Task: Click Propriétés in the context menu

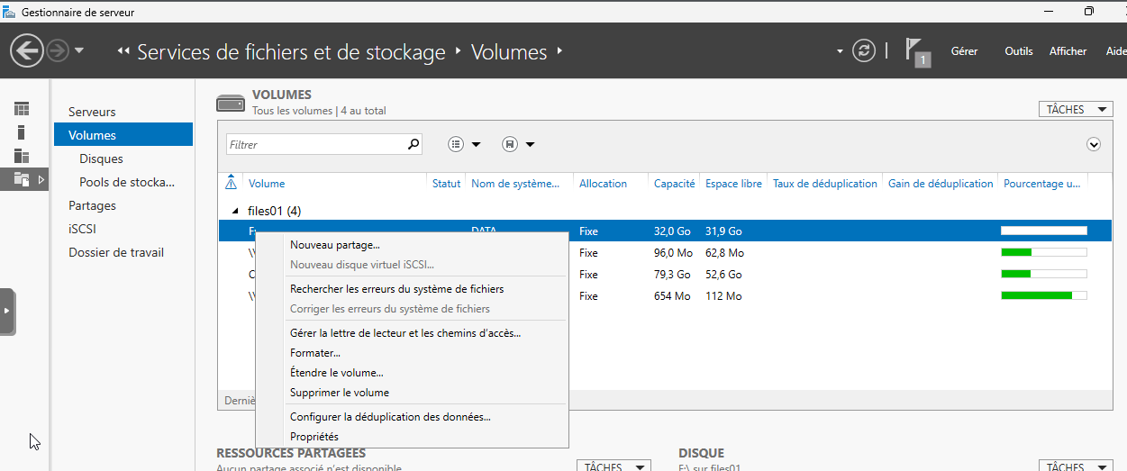Action: pyautogui.click(x=314, y=437)
